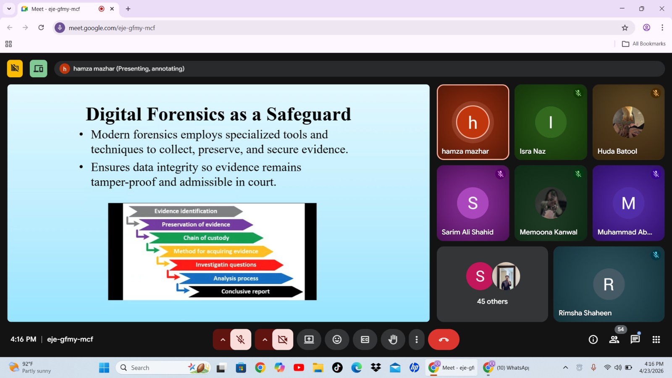Open more options three-dot menu
Image resolution: width=672 pixels, height=378 pixels.
[x=416, y=339]
